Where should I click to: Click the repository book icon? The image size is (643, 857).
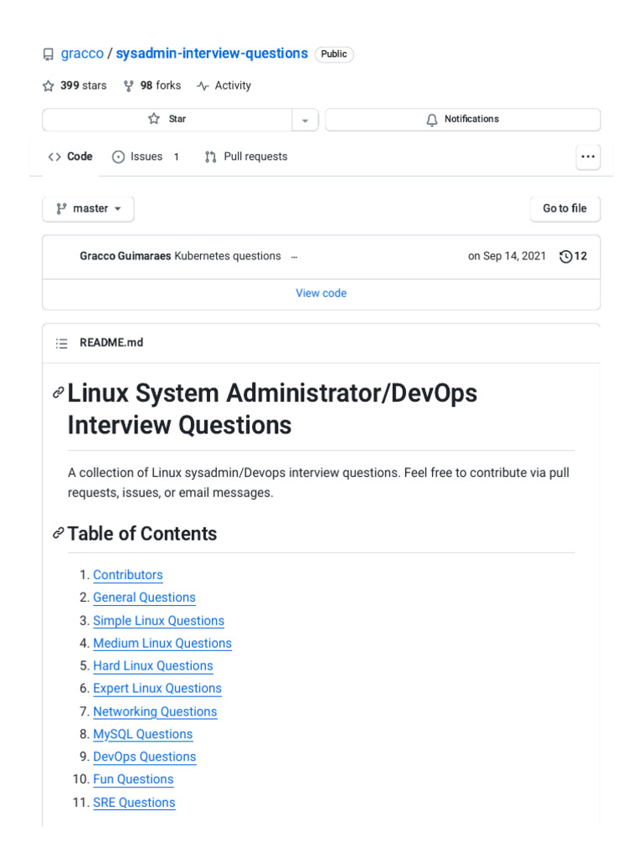click(x=49, y=54)
